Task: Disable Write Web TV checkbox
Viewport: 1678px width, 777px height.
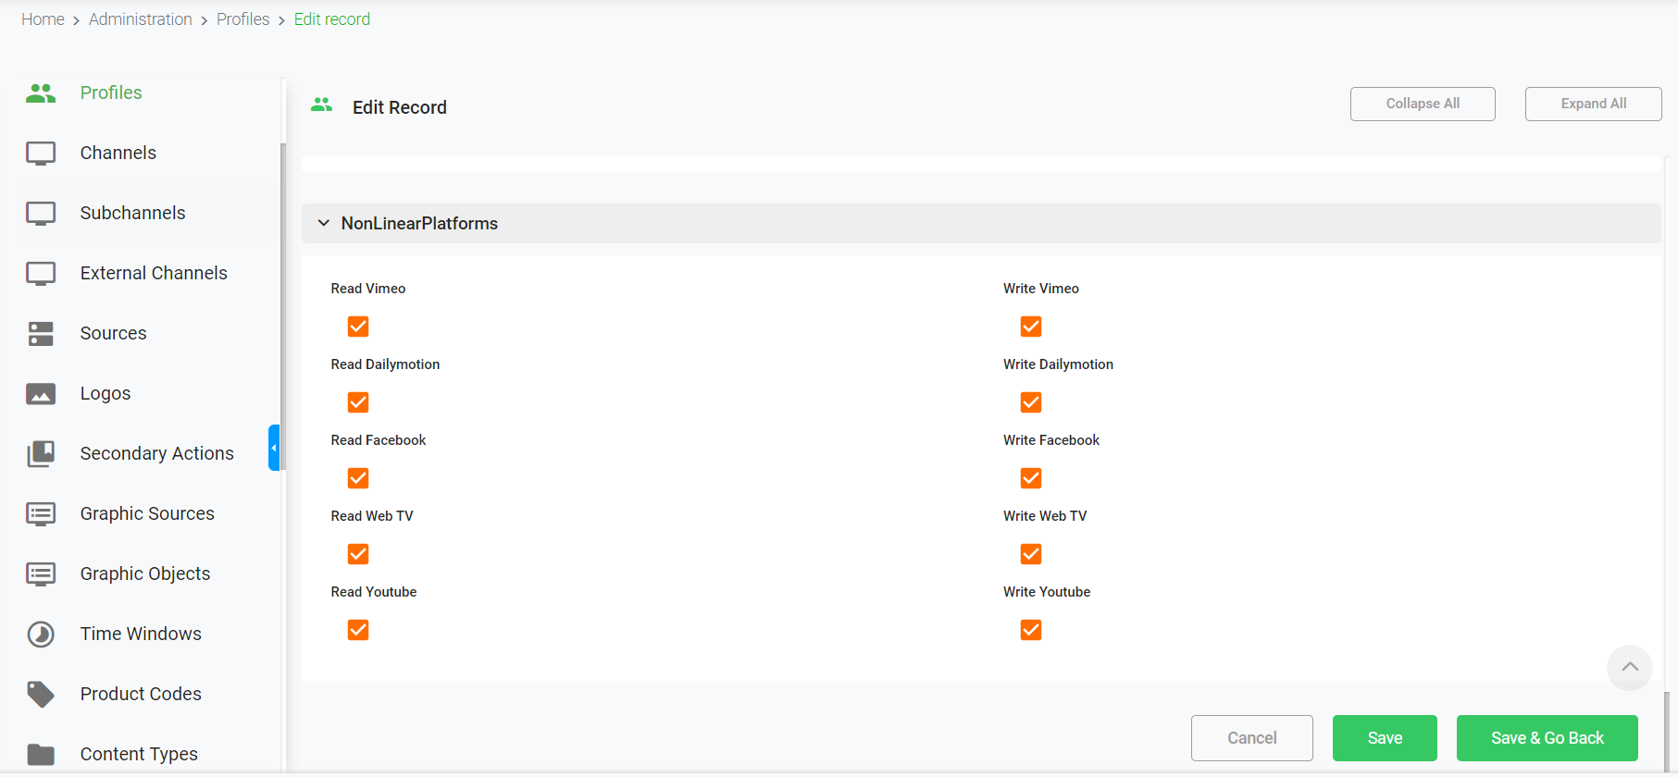Action: (1031, 554)
